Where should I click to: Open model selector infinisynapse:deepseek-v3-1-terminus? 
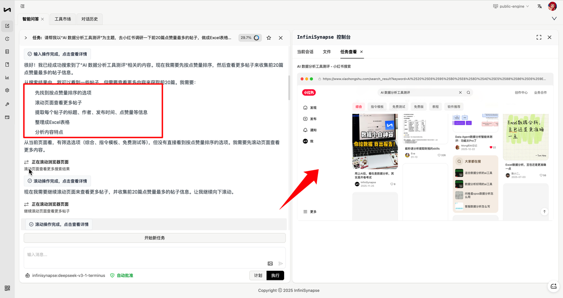tap(65, 276)
